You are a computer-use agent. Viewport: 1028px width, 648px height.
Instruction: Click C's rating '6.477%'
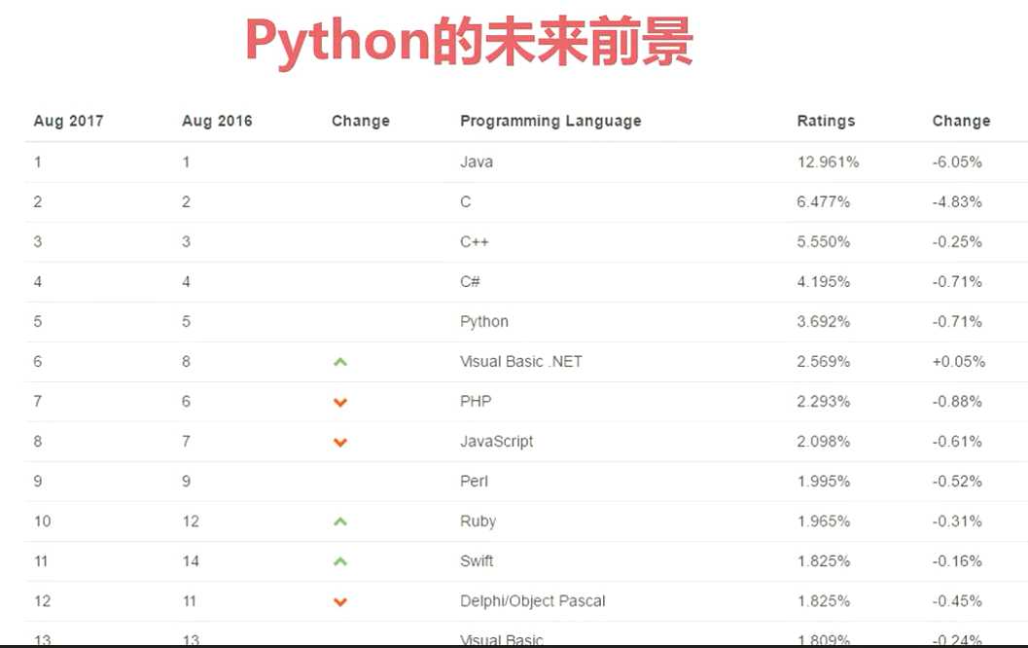824,202
